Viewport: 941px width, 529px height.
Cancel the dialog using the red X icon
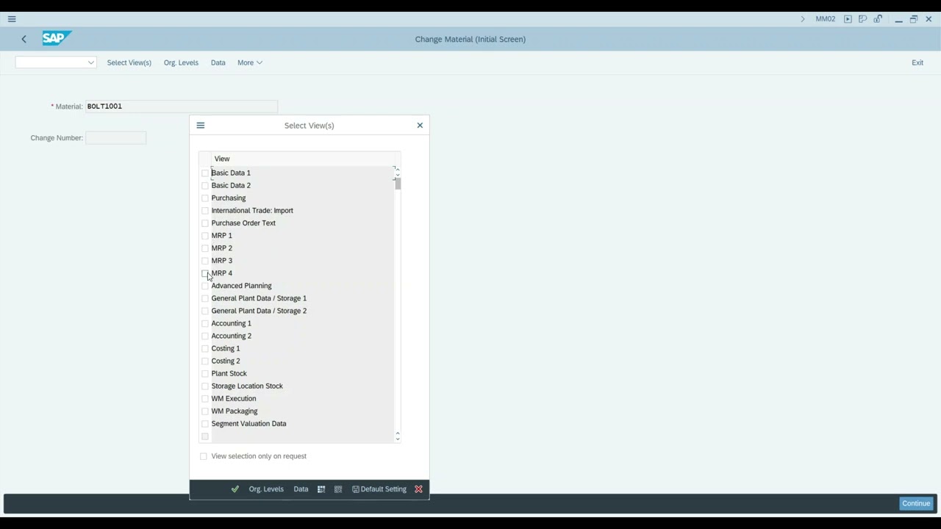418,489
